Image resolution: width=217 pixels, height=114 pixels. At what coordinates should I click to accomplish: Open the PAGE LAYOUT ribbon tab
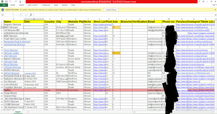click(33, 5)
